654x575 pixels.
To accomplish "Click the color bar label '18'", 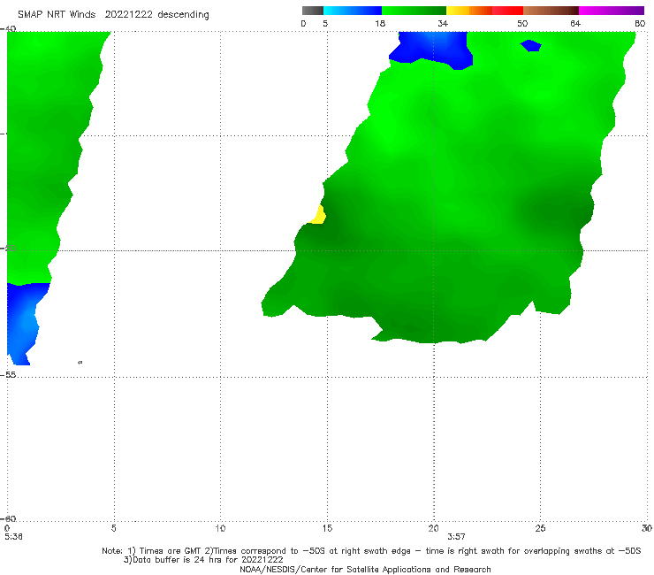I will click(380, 23).
